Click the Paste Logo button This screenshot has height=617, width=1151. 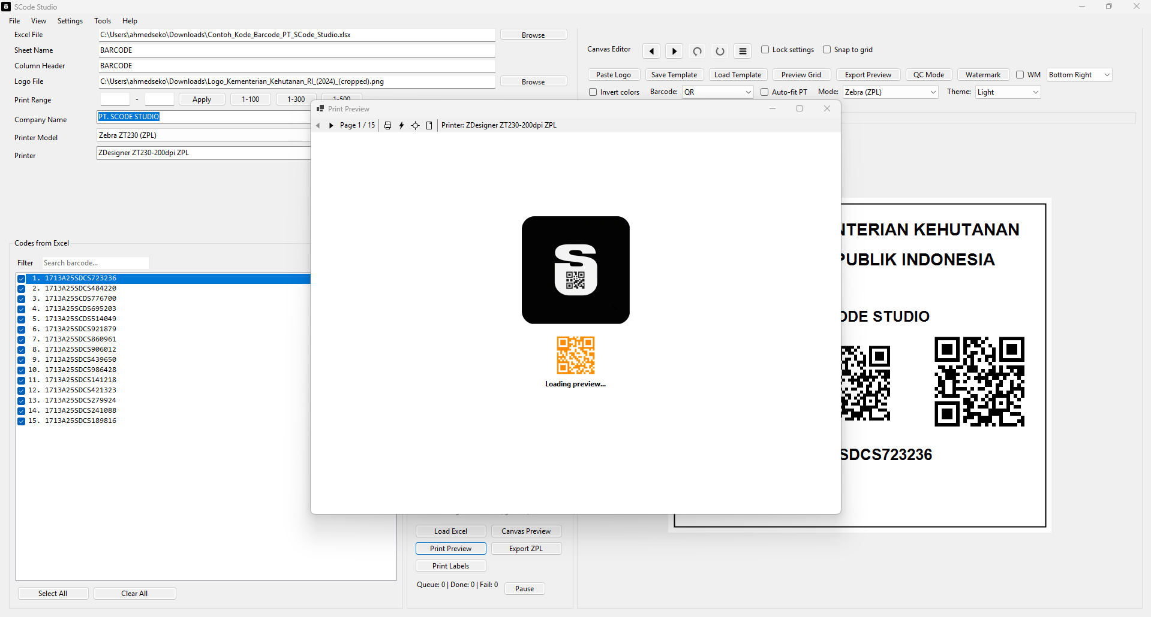click(614, 75)
